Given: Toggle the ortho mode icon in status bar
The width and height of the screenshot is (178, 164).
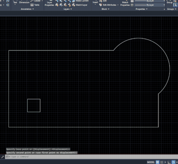Looking at the screenshot, I should click(169, 162).
